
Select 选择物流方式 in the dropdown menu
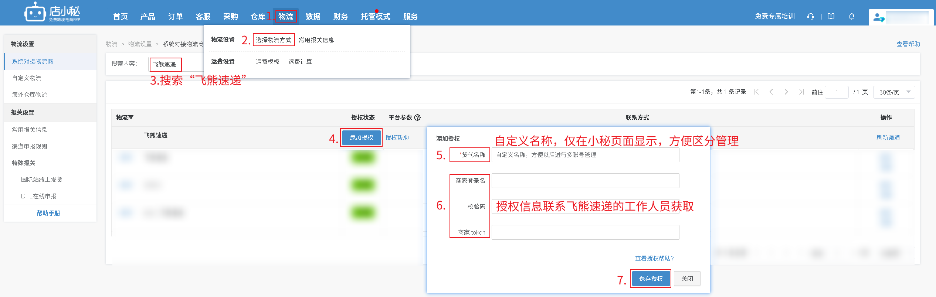click(274, 40)
